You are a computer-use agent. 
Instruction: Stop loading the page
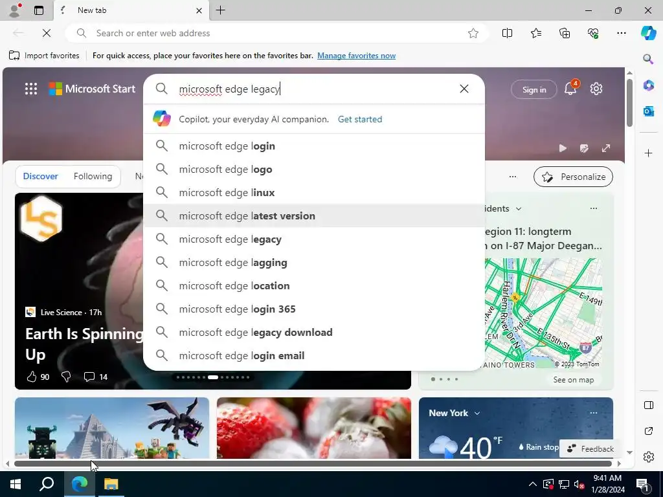[47, 33]
